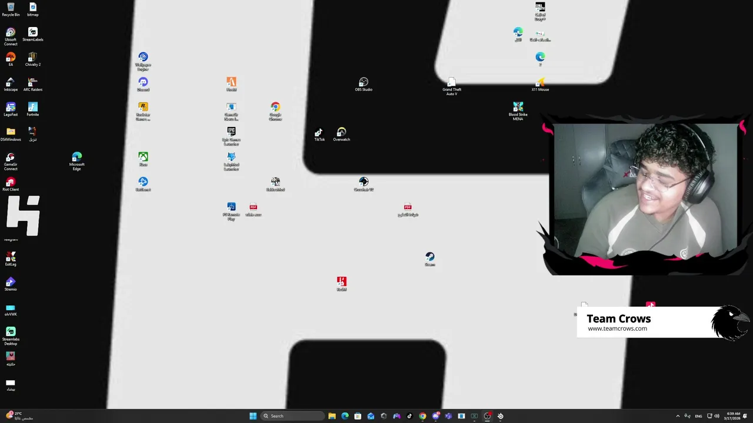Open the PS Remote Play shortcut

(x=231, y=211)
